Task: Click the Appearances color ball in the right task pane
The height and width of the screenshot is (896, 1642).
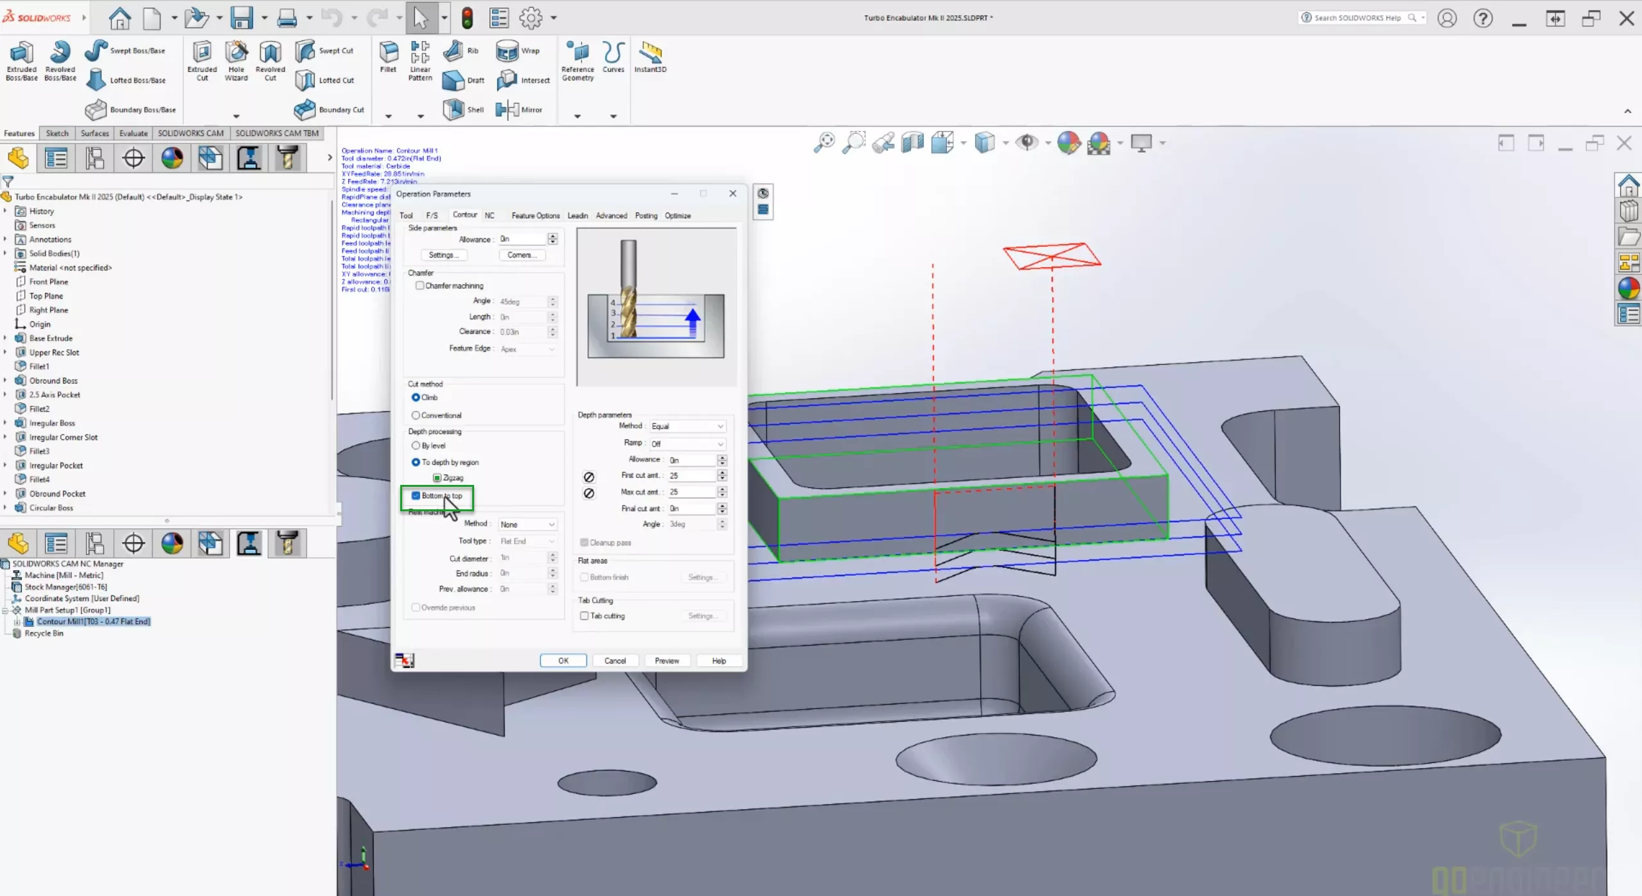Action: pyautogui.click(x=1629, y=288)
